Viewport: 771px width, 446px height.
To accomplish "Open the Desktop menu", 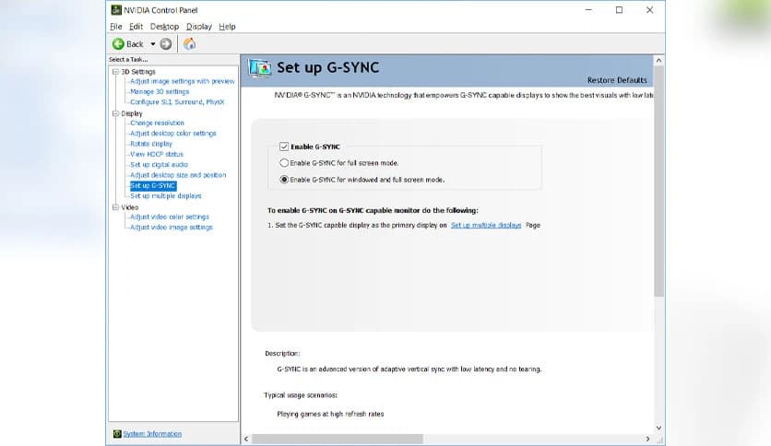I will [164, 27].
